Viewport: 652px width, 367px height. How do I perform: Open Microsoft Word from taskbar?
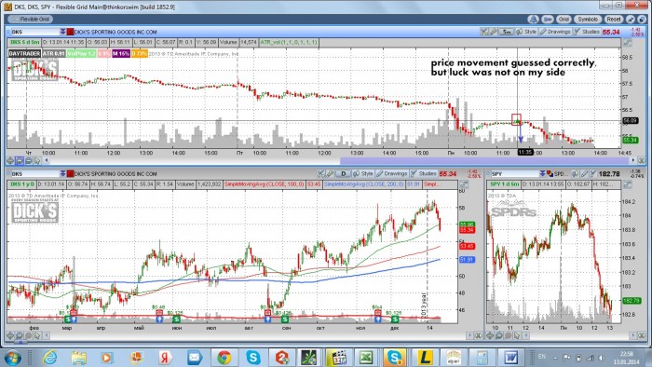pos(511,358)
